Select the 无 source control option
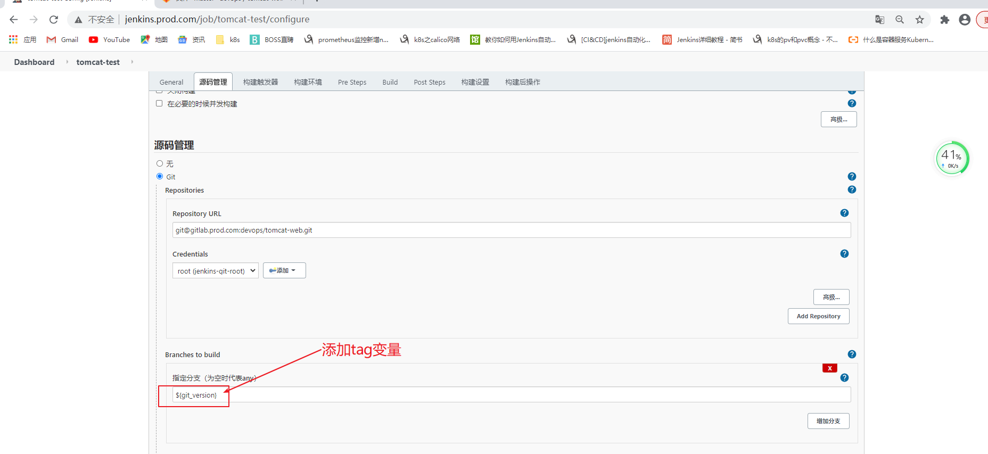 [x=160, y=163]
